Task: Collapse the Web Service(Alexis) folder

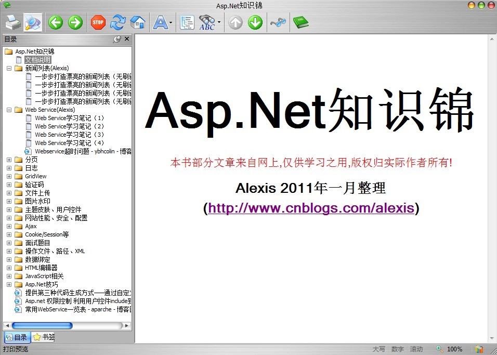Action: tap(9, 110)
